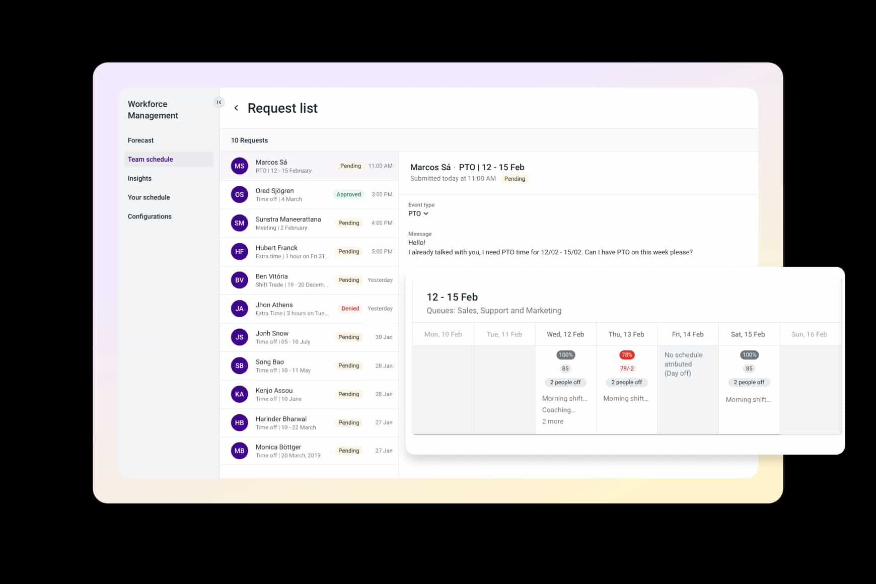Click the red 78% coverage badge
Viewport: 876px width, 584px height.
(626, 355)
